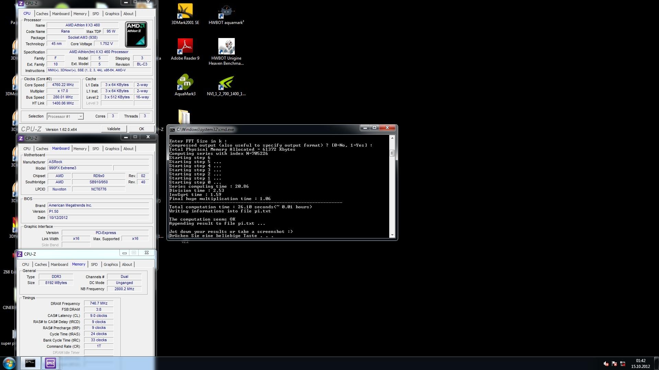Click the Windows Start orb

(9, 363)
